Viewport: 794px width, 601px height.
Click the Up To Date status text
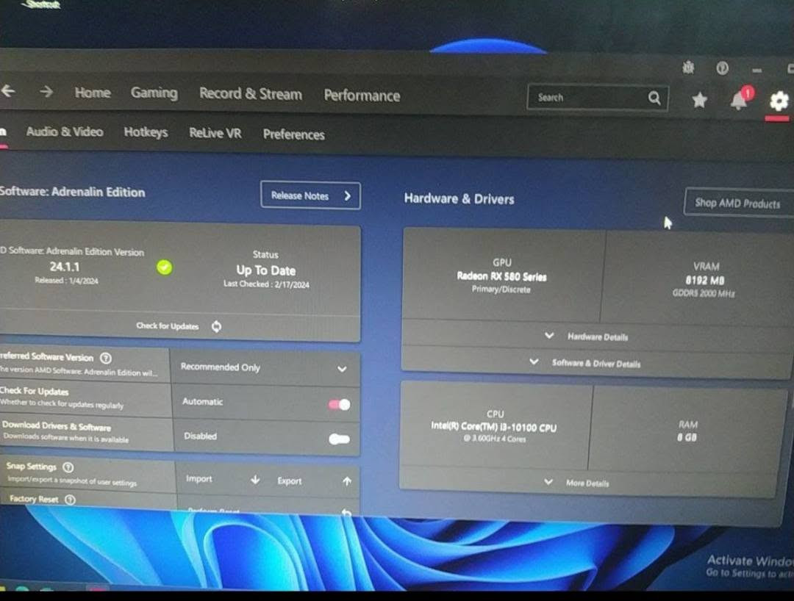(x=266, y=270)
